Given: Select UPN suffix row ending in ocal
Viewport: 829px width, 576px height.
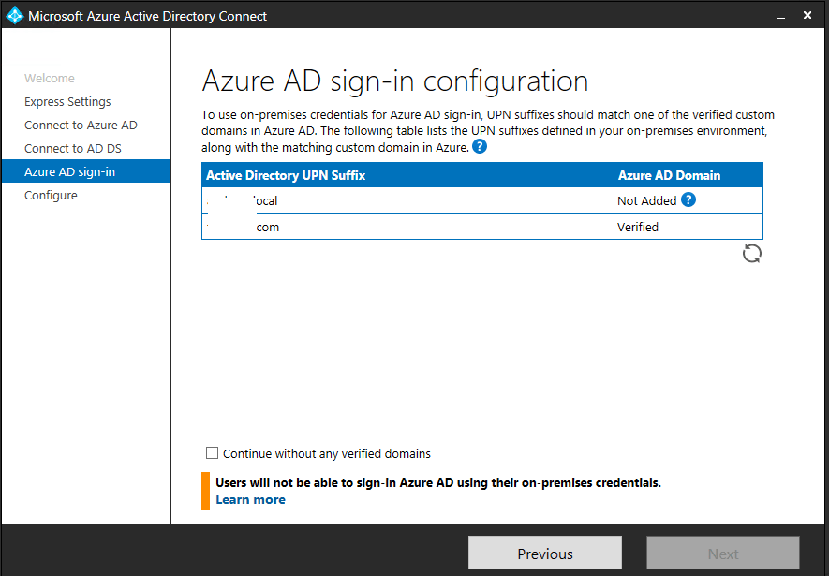Looking at the screenshot, I should 482,200.
